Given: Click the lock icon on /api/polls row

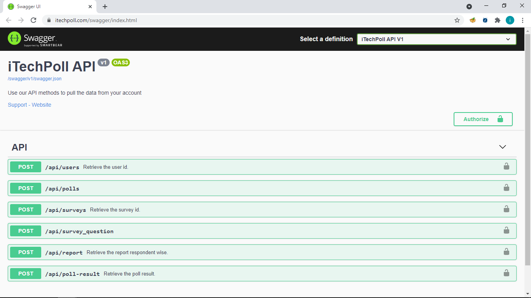Looking at the screenshot, I should pyautogui.click(x=506, y=188).
